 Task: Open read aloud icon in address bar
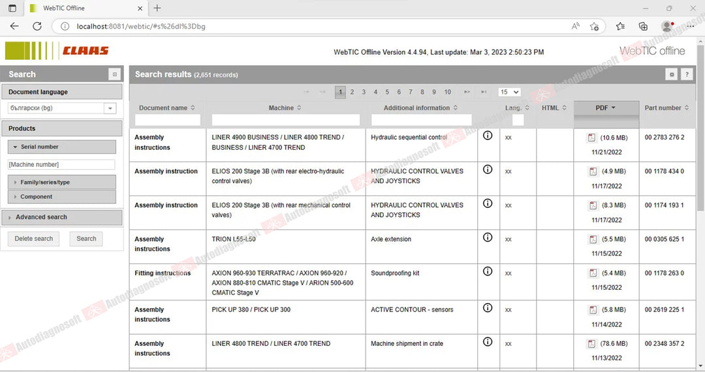[576, 27]
